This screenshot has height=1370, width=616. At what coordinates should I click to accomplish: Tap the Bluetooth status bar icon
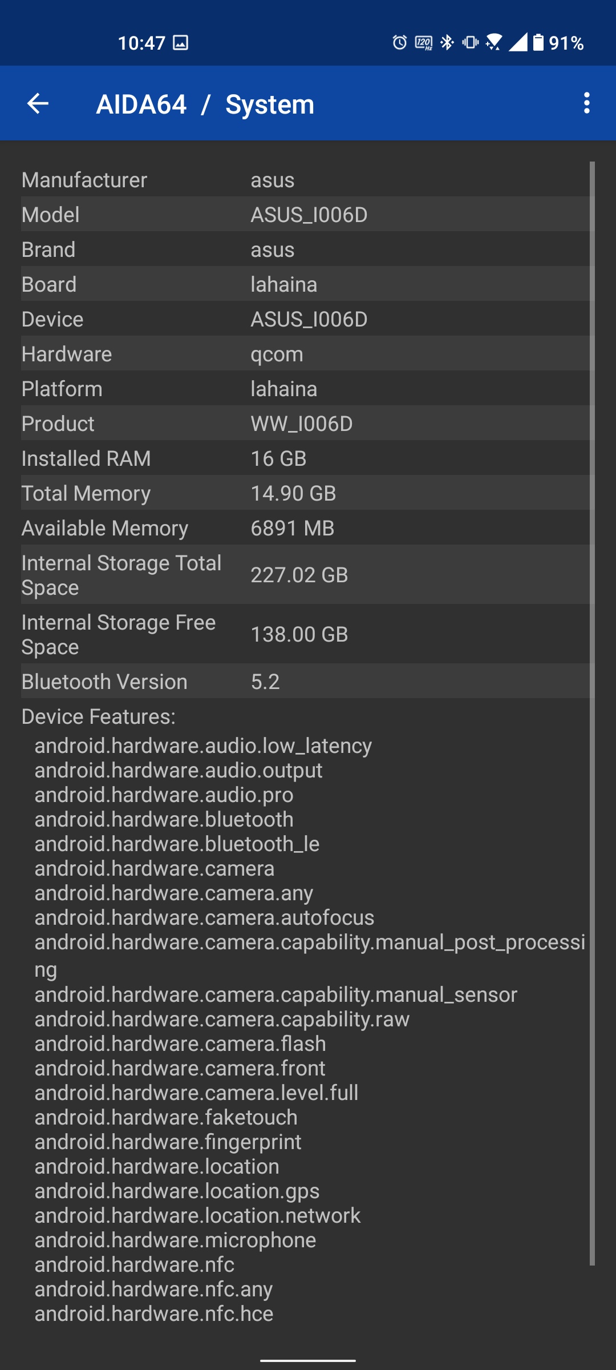click(x=447, y=42)
